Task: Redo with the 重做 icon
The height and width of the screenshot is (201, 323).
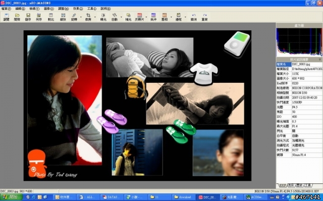Action: pos(204,17)
